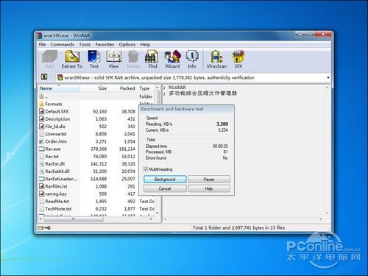Image resolution: width=368 pixels, height=276 pixels.
Task: Sort by the Packed column header
Action: (x=124, y=88)
